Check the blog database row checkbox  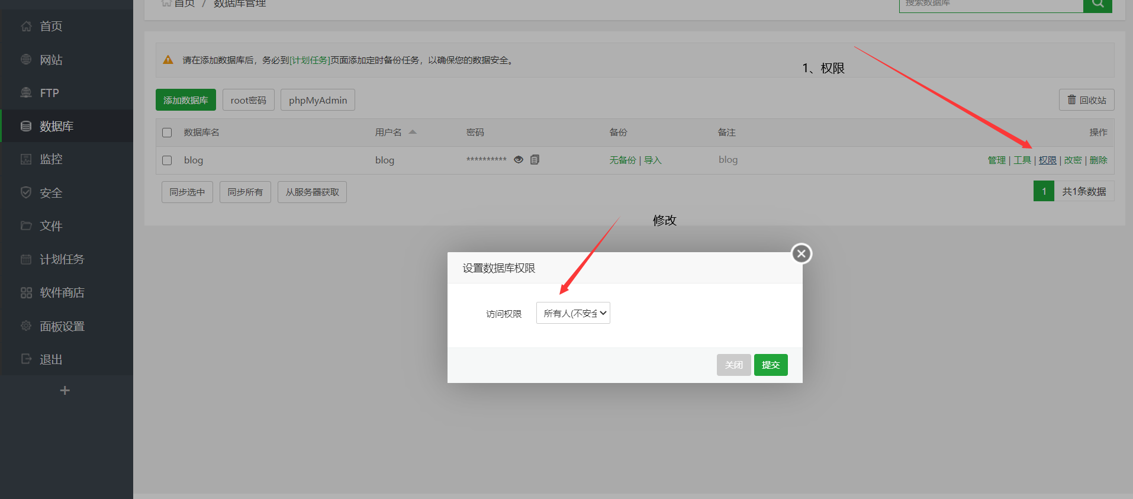click(x=167, y=160)
